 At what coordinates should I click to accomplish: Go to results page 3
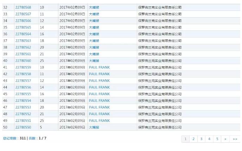(201, 139)
